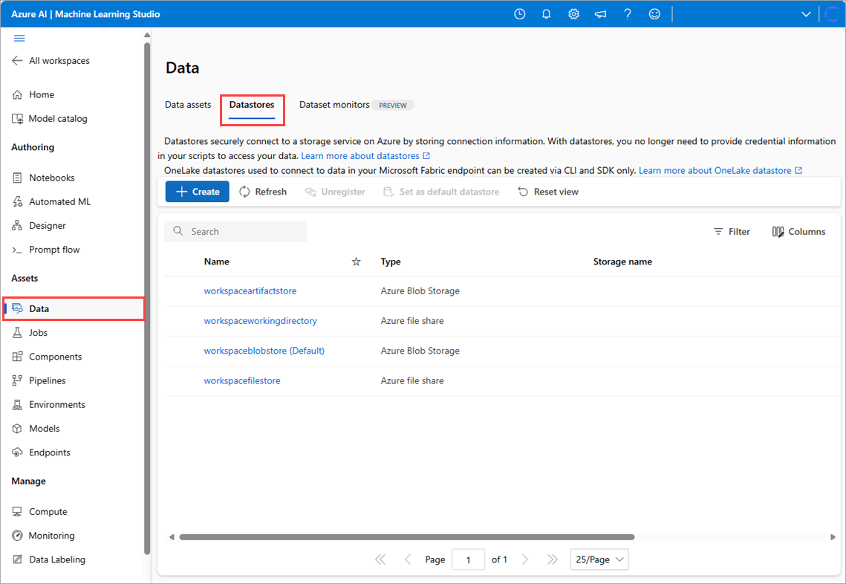Open Compute under Manage
The height and width of the screenshot is (584, 846).
coord(39,511)
